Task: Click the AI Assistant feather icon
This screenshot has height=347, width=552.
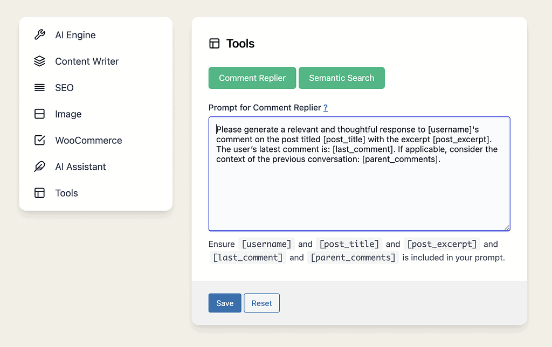Action: (x=40, y=166)
